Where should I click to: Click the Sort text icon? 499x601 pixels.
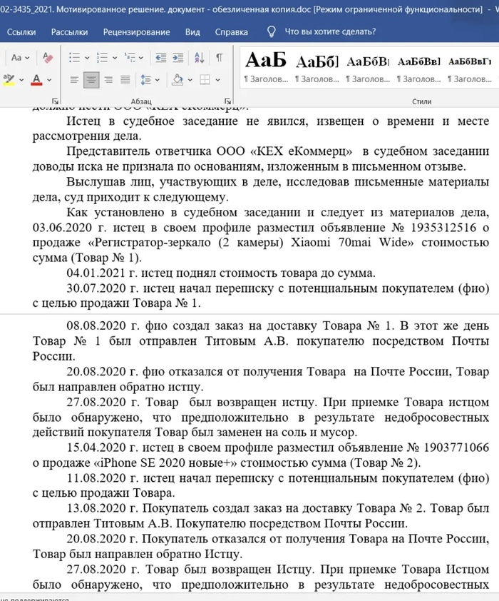pyautogui.click(x=200, y=58)
